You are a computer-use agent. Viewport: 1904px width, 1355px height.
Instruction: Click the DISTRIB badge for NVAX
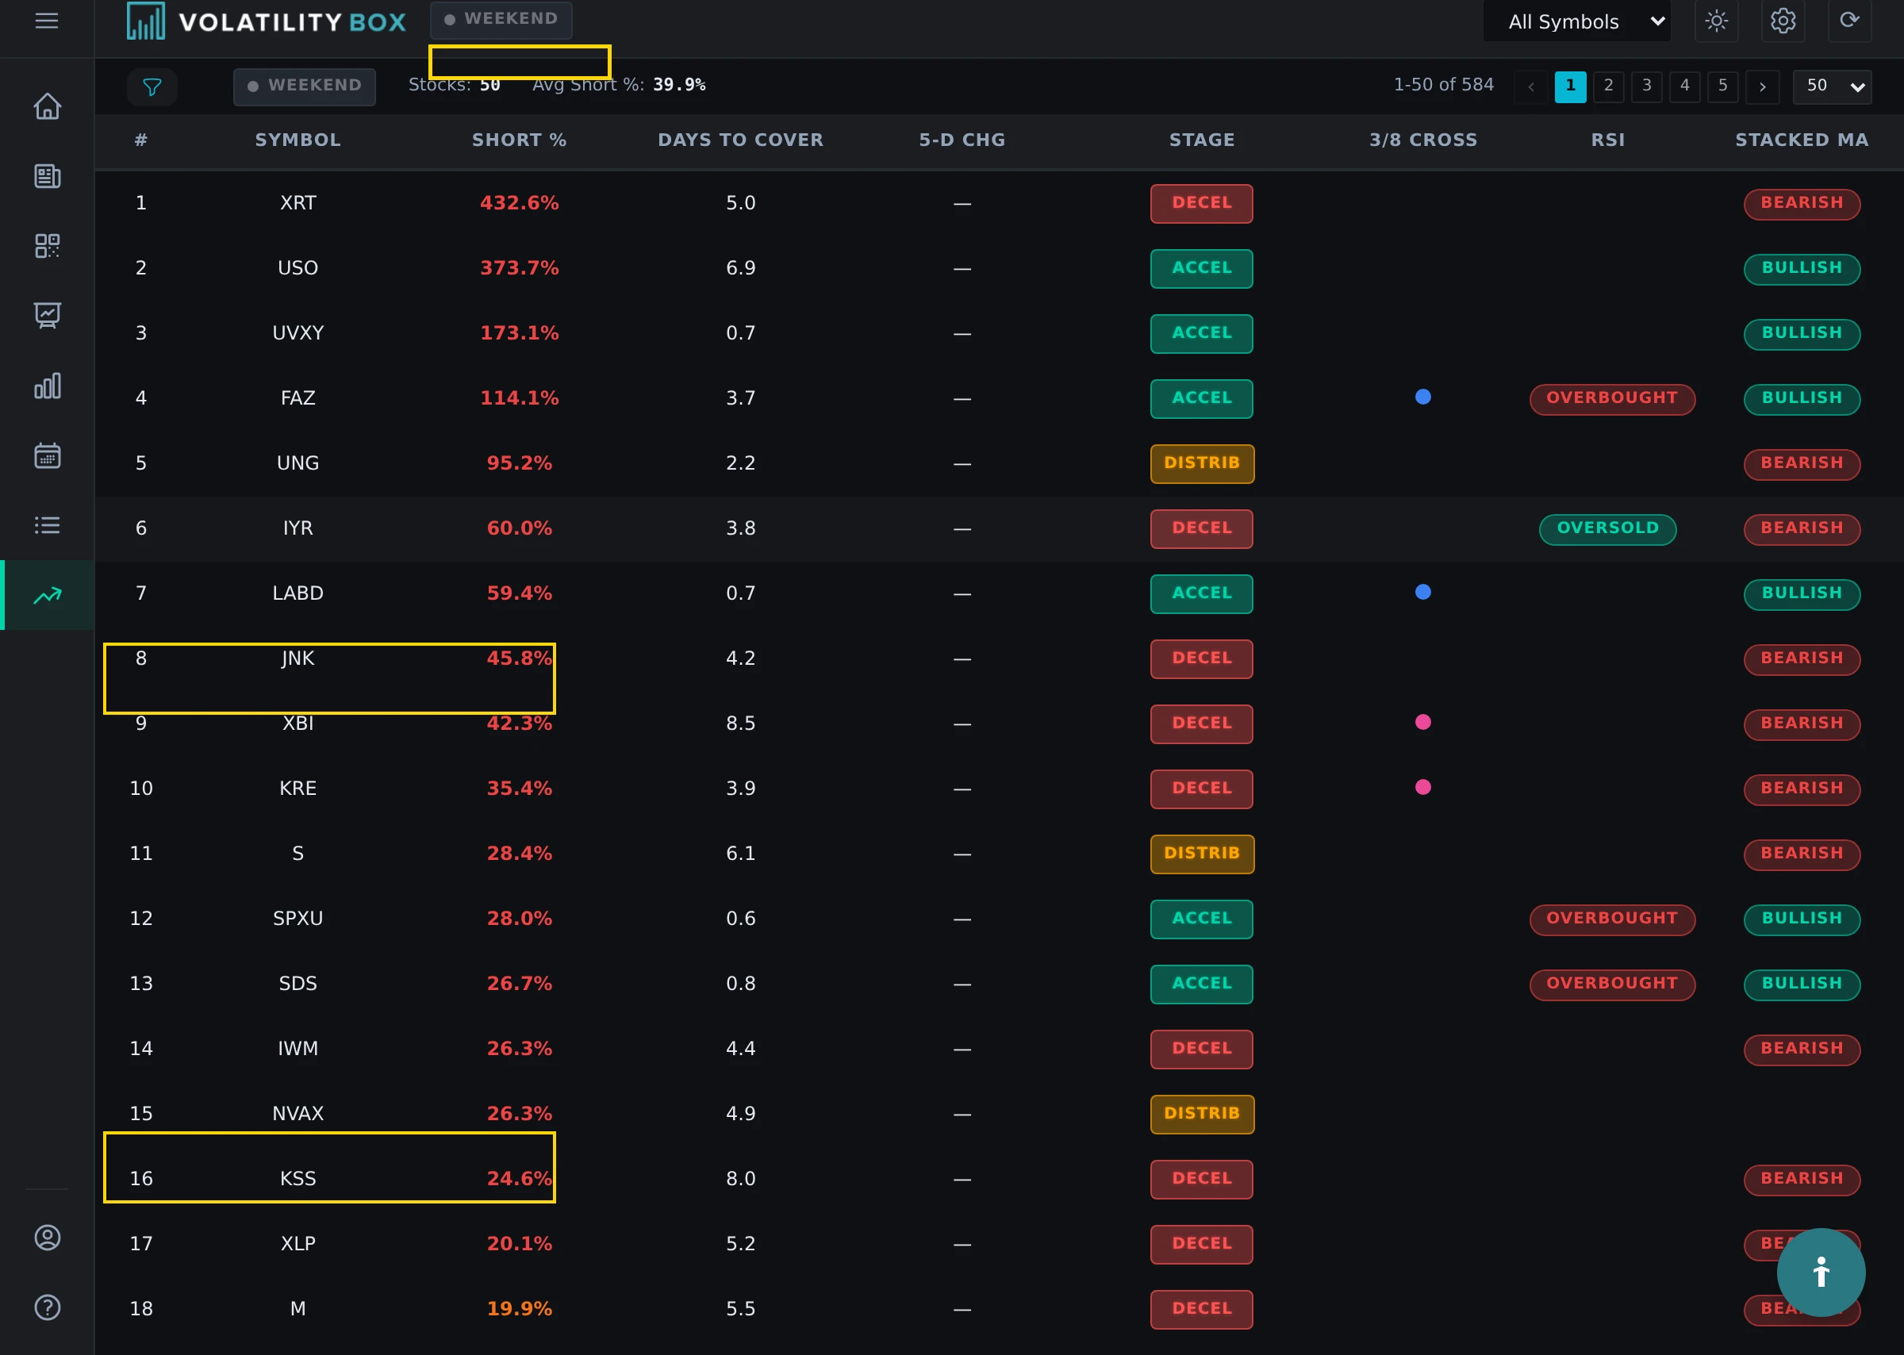point(1203,1114)
